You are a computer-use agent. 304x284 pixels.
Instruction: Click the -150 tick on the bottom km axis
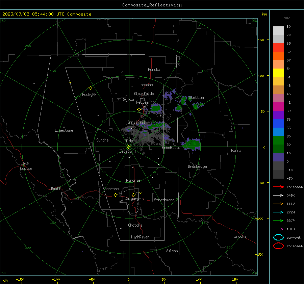point(20,279)
